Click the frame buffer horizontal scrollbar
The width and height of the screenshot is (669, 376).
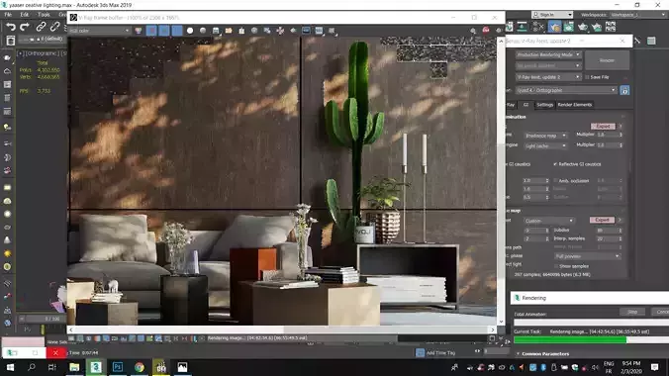(x=282, y=329)
